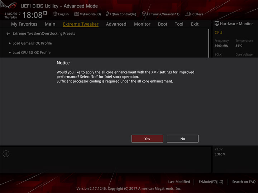The width and height of the screenshot is (258, 193).
Task: Click the English language label
Action: [x=63, y=14]
